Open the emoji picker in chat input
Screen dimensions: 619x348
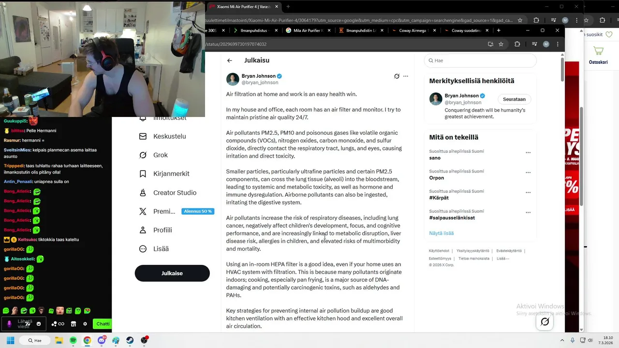click(39, 324)
